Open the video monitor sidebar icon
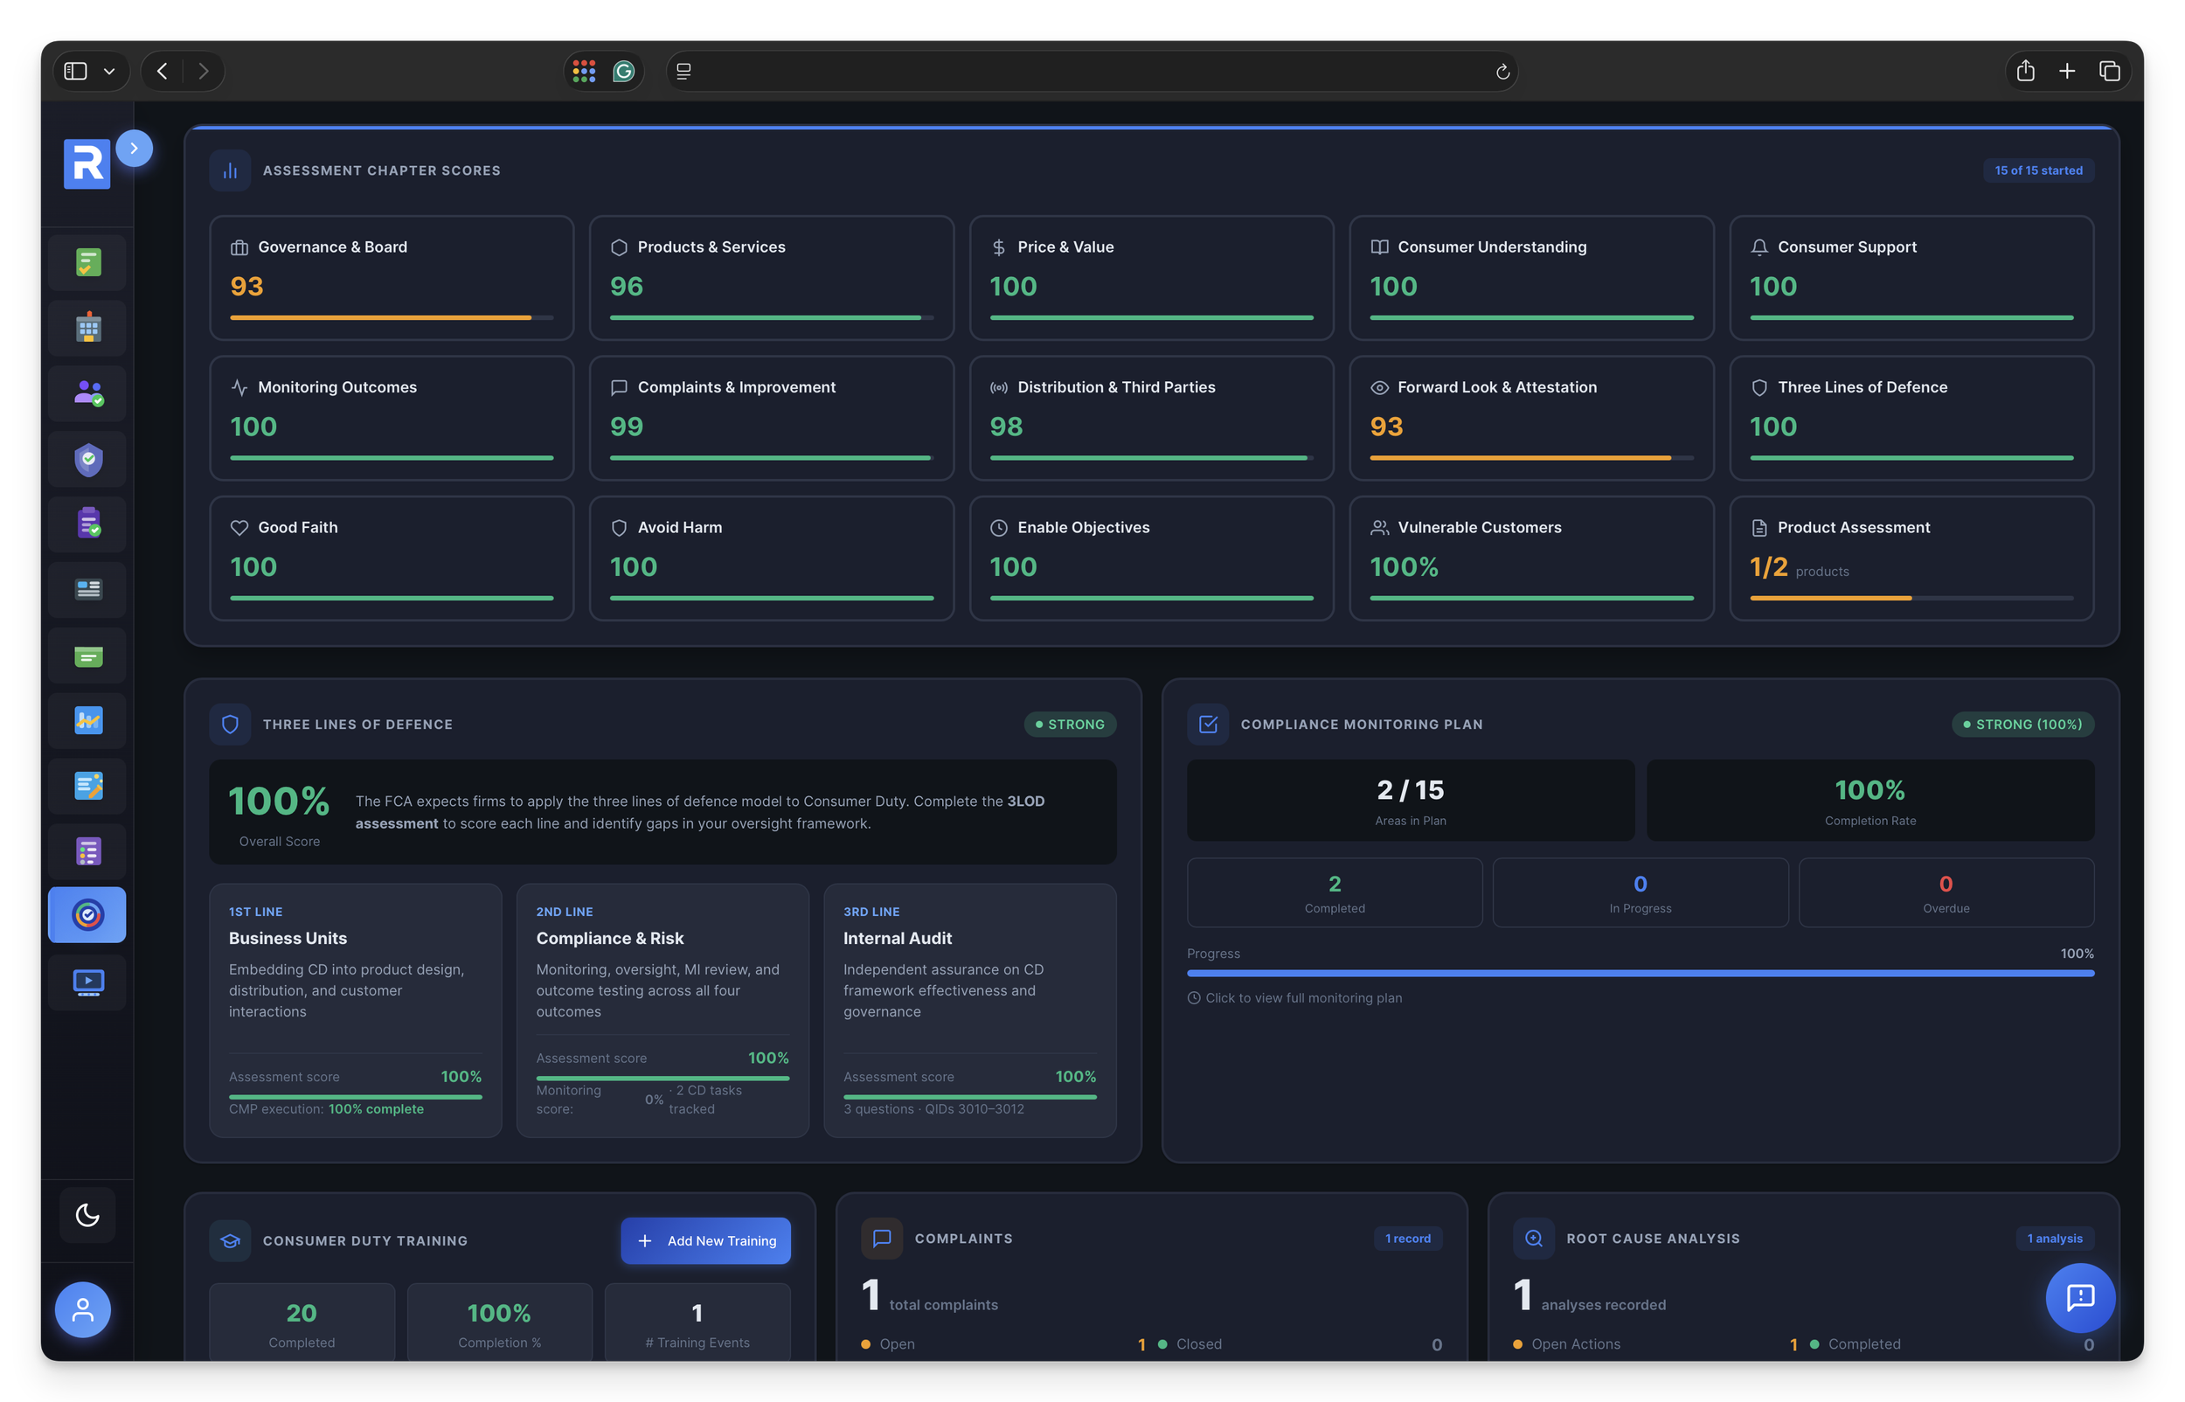 [x=88, y=982]
